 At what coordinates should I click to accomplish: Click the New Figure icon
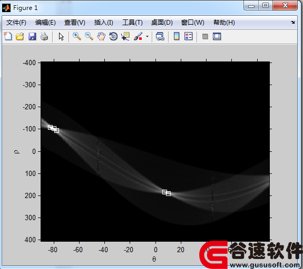pyautogui.click(x=8, y=36)
